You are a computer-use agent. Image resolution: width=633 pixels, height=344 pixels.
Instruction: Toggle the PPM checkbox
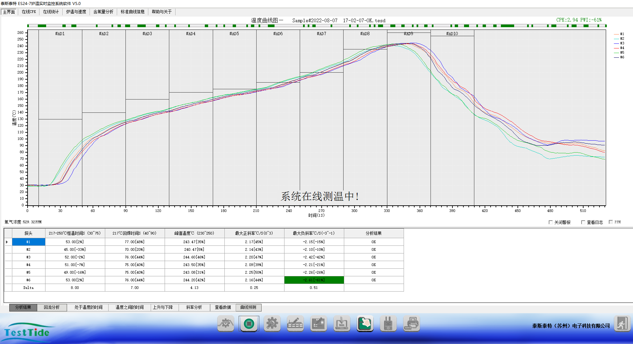(x=611, y=222)
